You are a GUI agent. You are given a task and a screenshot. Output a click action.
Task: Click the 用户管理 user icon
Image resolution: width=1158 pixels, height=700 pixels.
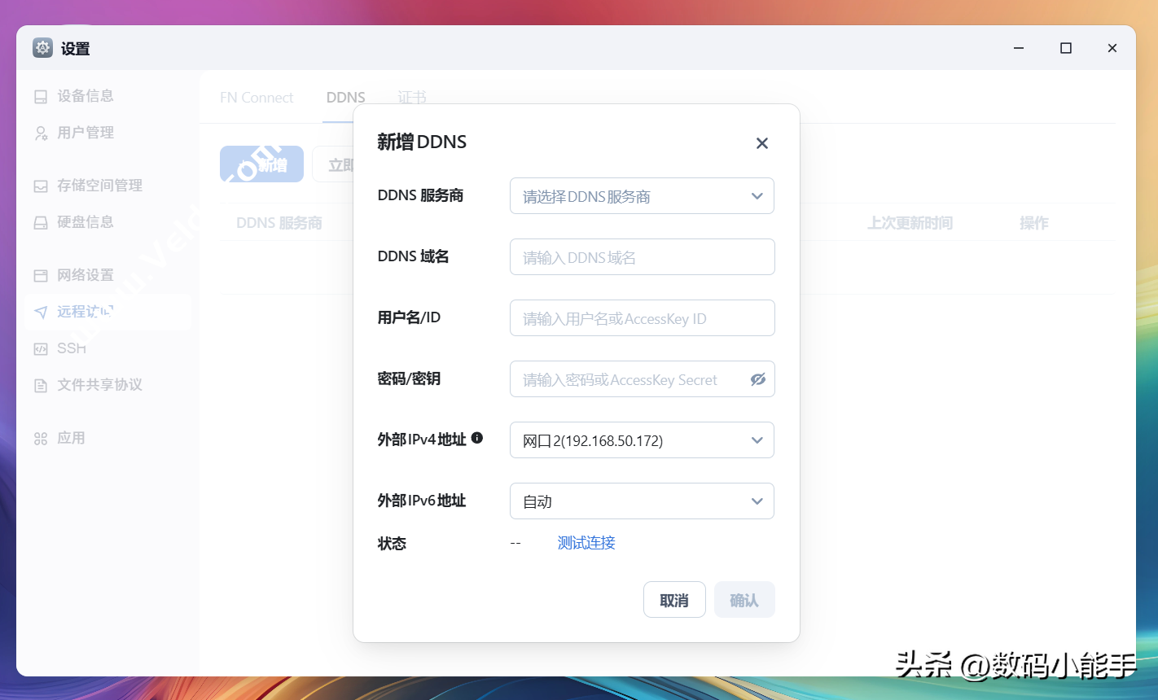pyautogui.click(x=41, y=133)
